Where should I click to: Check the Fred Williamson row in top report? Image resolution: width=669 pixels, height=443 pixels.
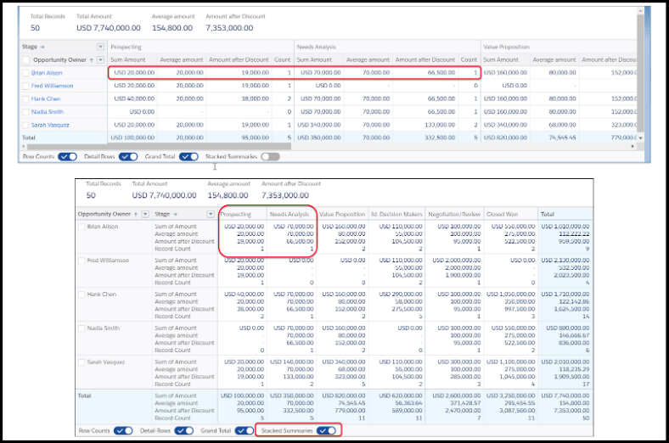[26, 86]
